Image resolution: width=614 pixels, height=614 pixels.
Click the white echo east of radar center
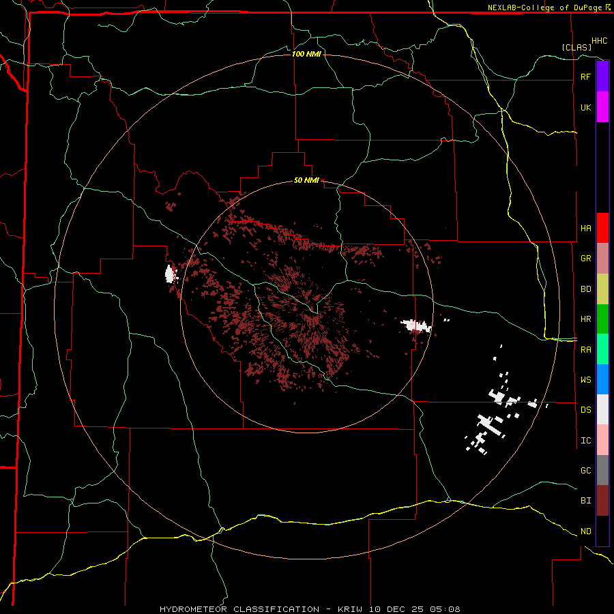416,325
